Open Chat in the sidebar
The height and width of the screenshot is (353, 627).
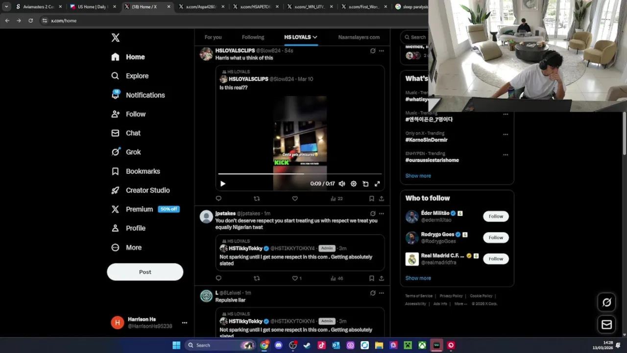pos(126,133)
